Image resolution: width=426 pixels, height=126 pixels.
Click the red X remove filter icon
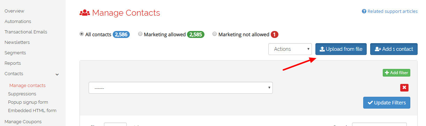[x=404, y=88]
